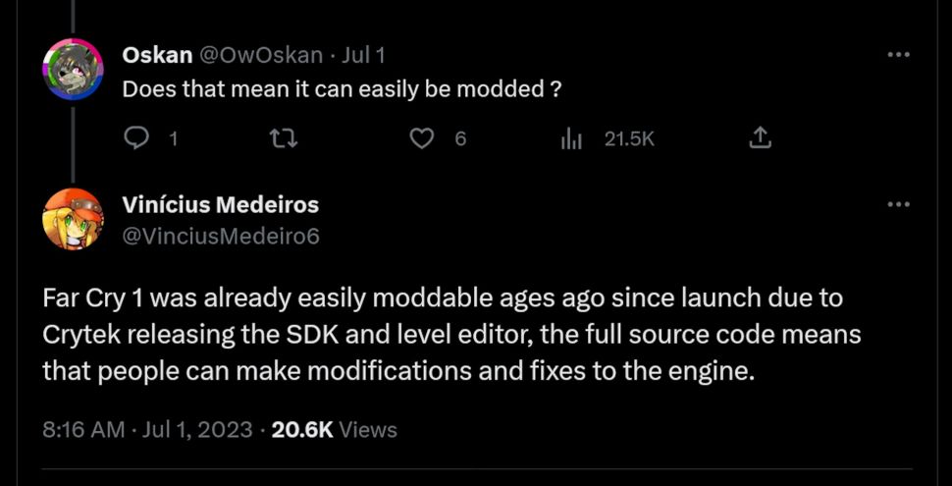The width and height of the screenshot is (952, 486).
Task: Click Vinícius Medeiros' avatar image
Action: [73, 218]
